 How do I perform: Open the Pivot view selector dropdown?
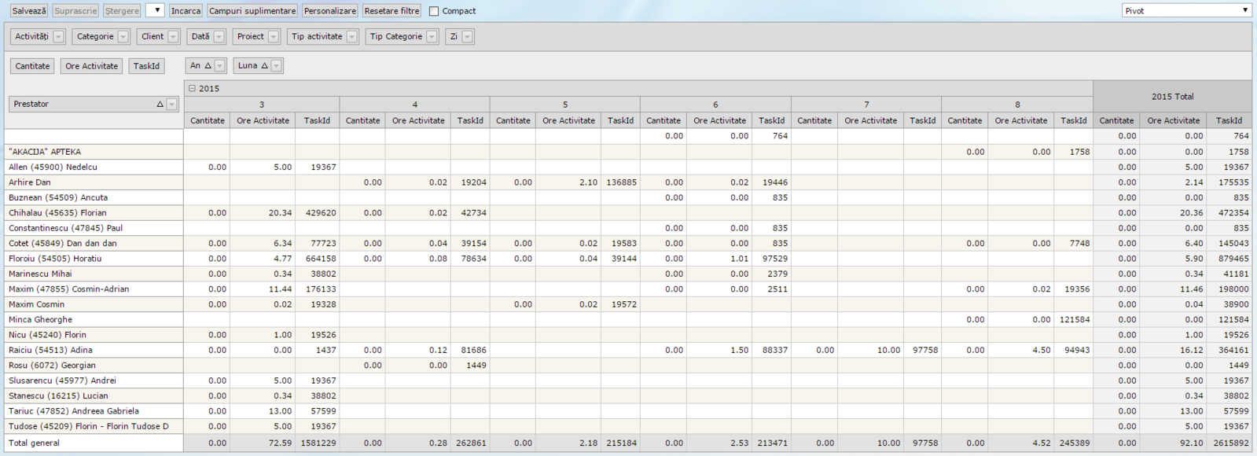click(x=1244, y=11)
